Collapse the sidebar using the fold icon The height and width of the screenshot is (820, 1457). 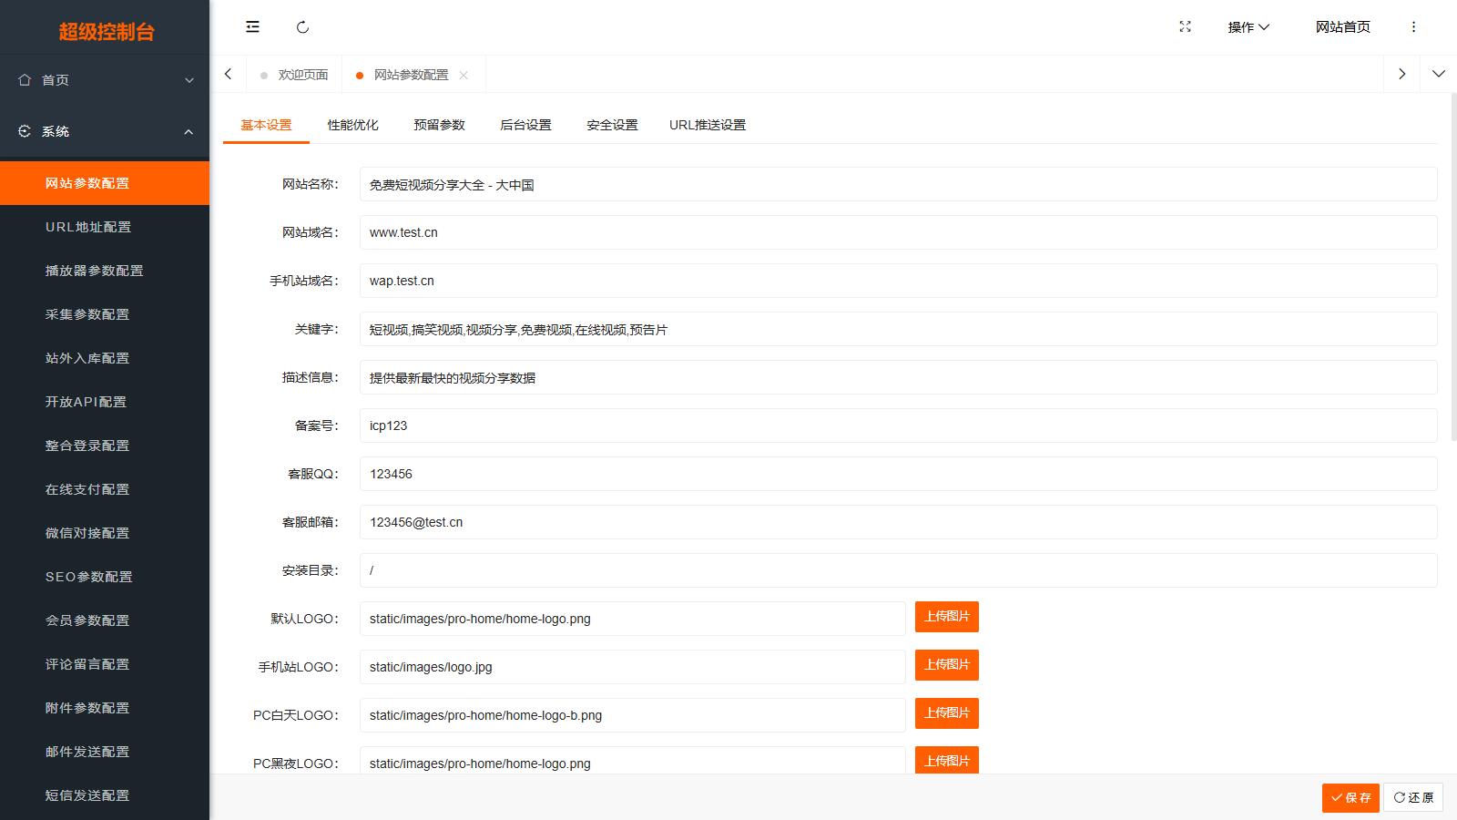pyautogui.click(x=252, y=26)
